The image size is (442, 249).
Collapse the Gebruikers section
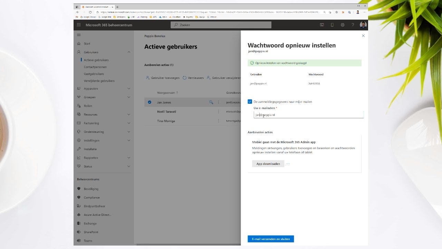click(x=129, y=52)
